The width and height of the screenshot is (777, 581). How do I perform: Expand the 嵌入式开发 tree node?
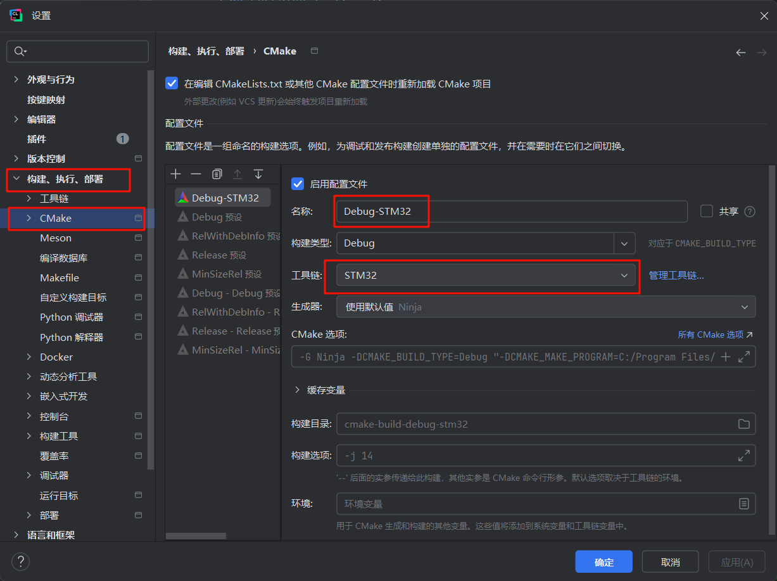(x=29, y=397)
